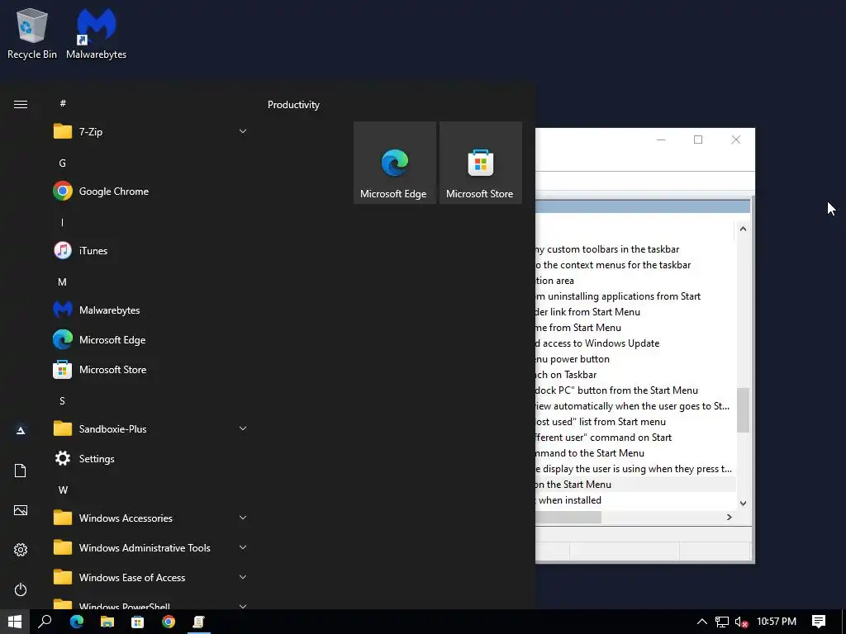Click the Power icon in Start sidebar
The height and width of the screenshot is (634, 846).
point(21,589)
